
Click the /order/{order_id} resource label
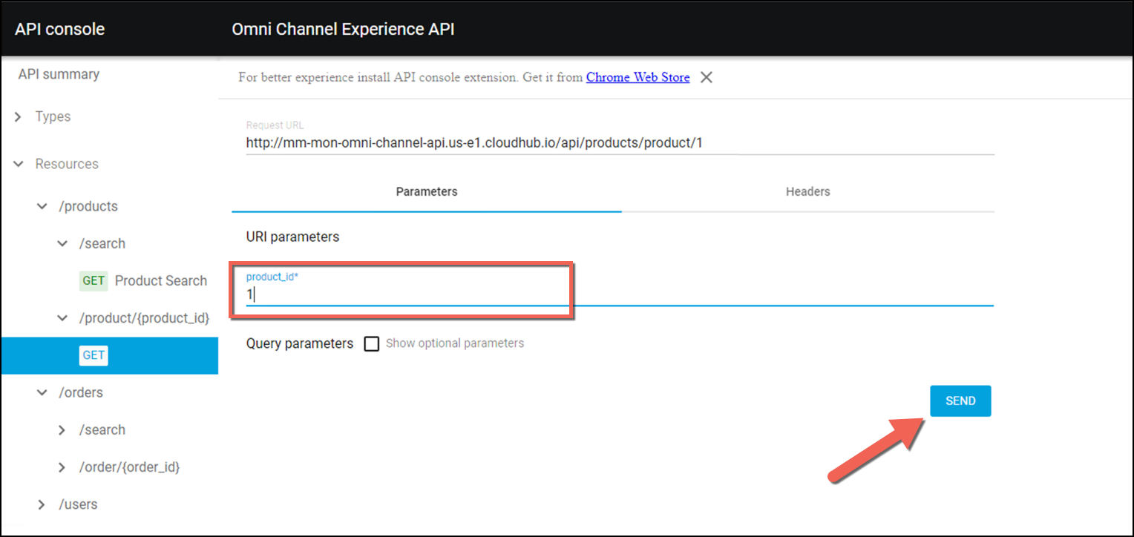pos(130,467)
